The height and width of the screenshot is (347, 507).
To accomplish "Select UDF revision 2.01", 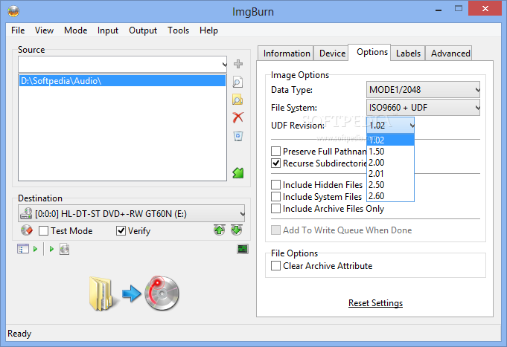I will 390,174.
